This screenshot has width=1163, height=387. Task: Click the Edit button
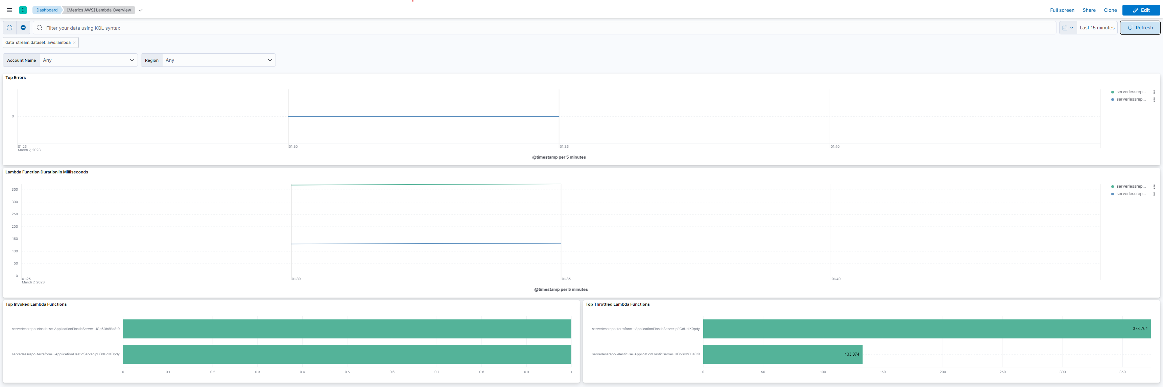[1141, 10]
